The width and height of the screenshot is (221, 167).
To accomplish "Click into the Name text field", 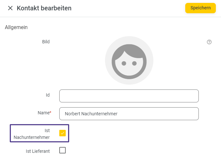I will click(x=129, y=114).
